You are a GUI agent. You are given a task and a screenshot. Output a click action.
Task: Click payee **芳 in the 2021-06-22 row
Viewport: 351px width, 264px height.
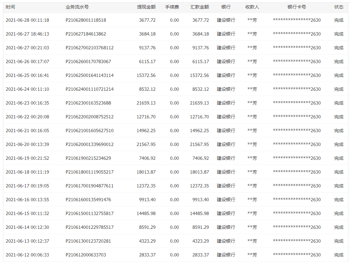point(252,117)
